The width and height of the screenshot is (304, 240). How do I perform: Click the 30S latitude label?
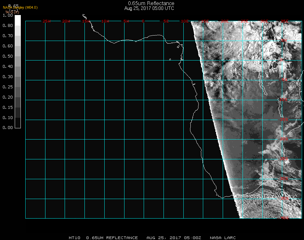[284, 179]
